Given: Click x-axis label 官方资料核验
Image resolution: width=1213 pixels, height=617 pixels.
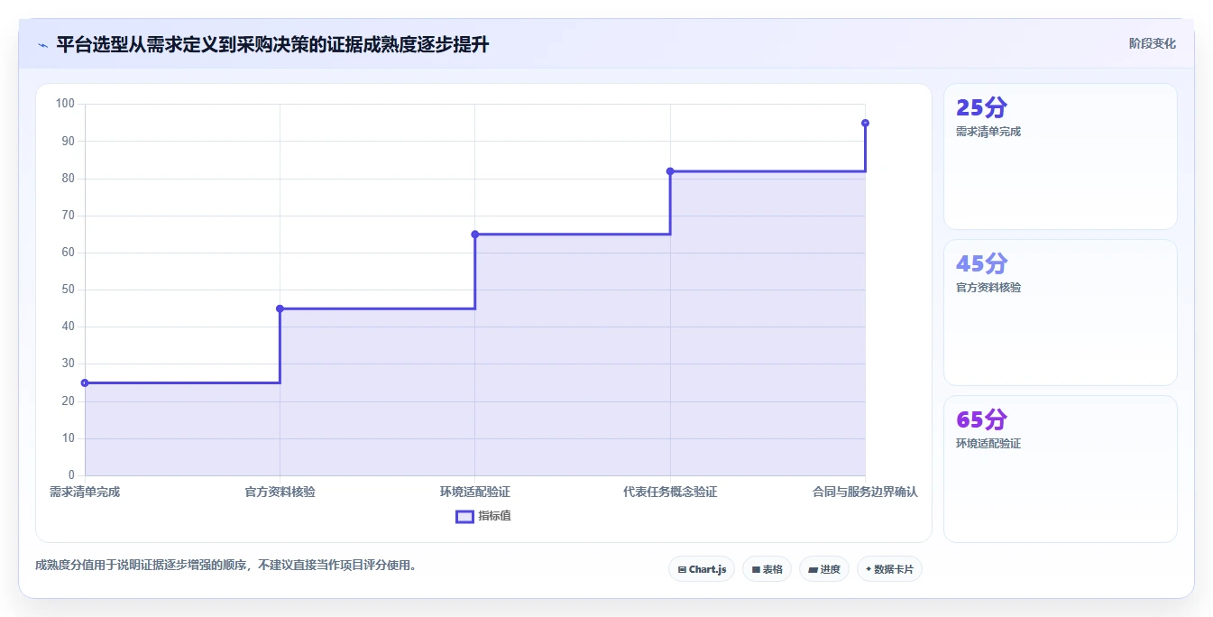Looking at the screenshot, I should tap(280, 493).
